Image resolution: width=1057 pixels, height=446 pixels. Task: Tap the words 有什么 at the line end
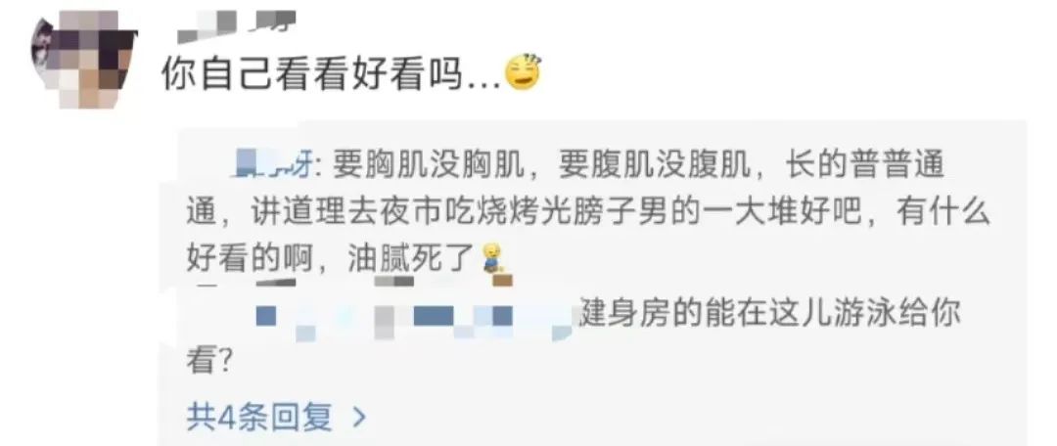pyautogui.click(x=943, y=214)
